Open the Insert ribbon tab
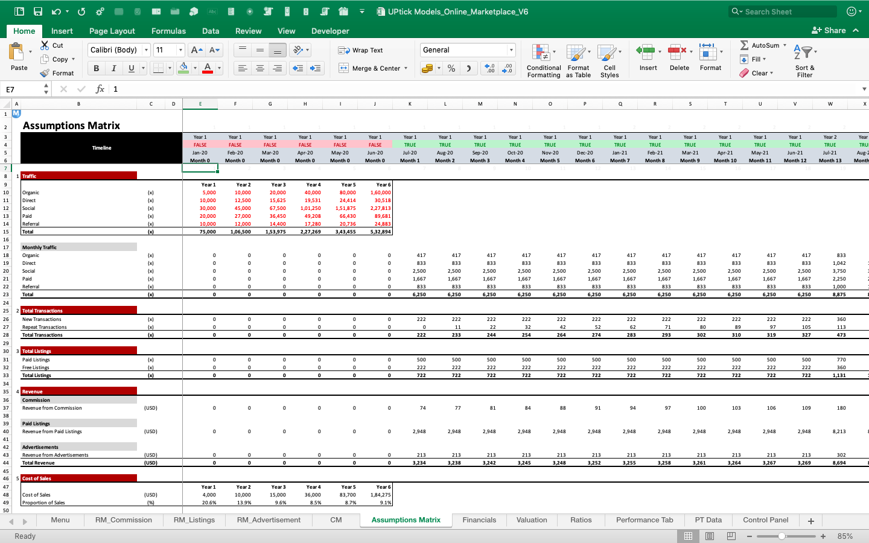The image size is (869, 543). click(62, 31)
